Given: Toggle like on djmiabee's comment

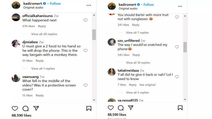Looking at the screenshot, I should coord(85,51).
